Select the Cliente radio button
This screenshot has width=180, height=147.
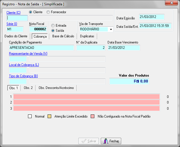click(31, 12)
